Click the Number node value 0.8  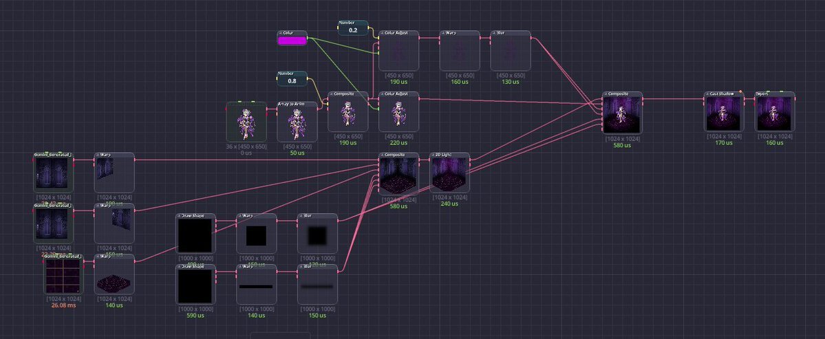coord(292,80)
